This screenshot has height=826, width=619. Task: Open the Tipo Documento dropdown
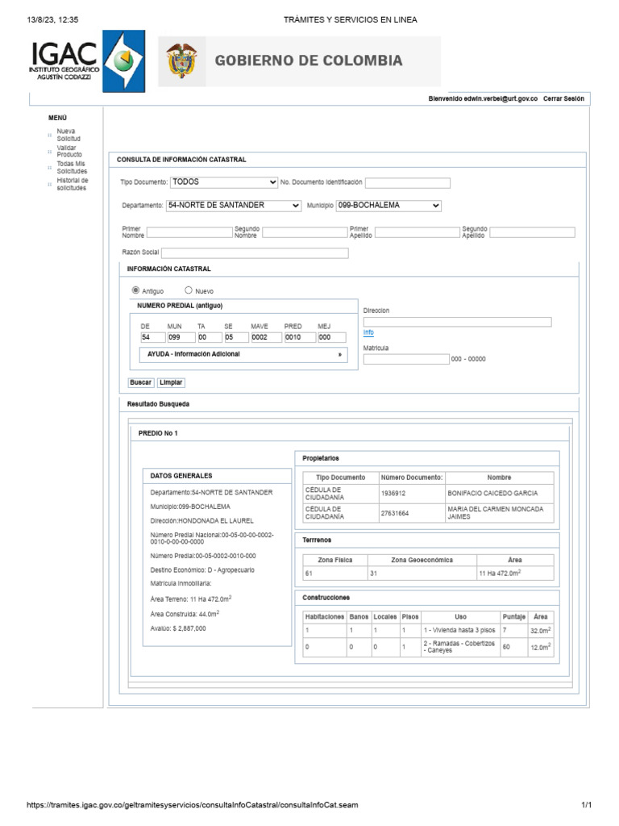coord(224,182)
